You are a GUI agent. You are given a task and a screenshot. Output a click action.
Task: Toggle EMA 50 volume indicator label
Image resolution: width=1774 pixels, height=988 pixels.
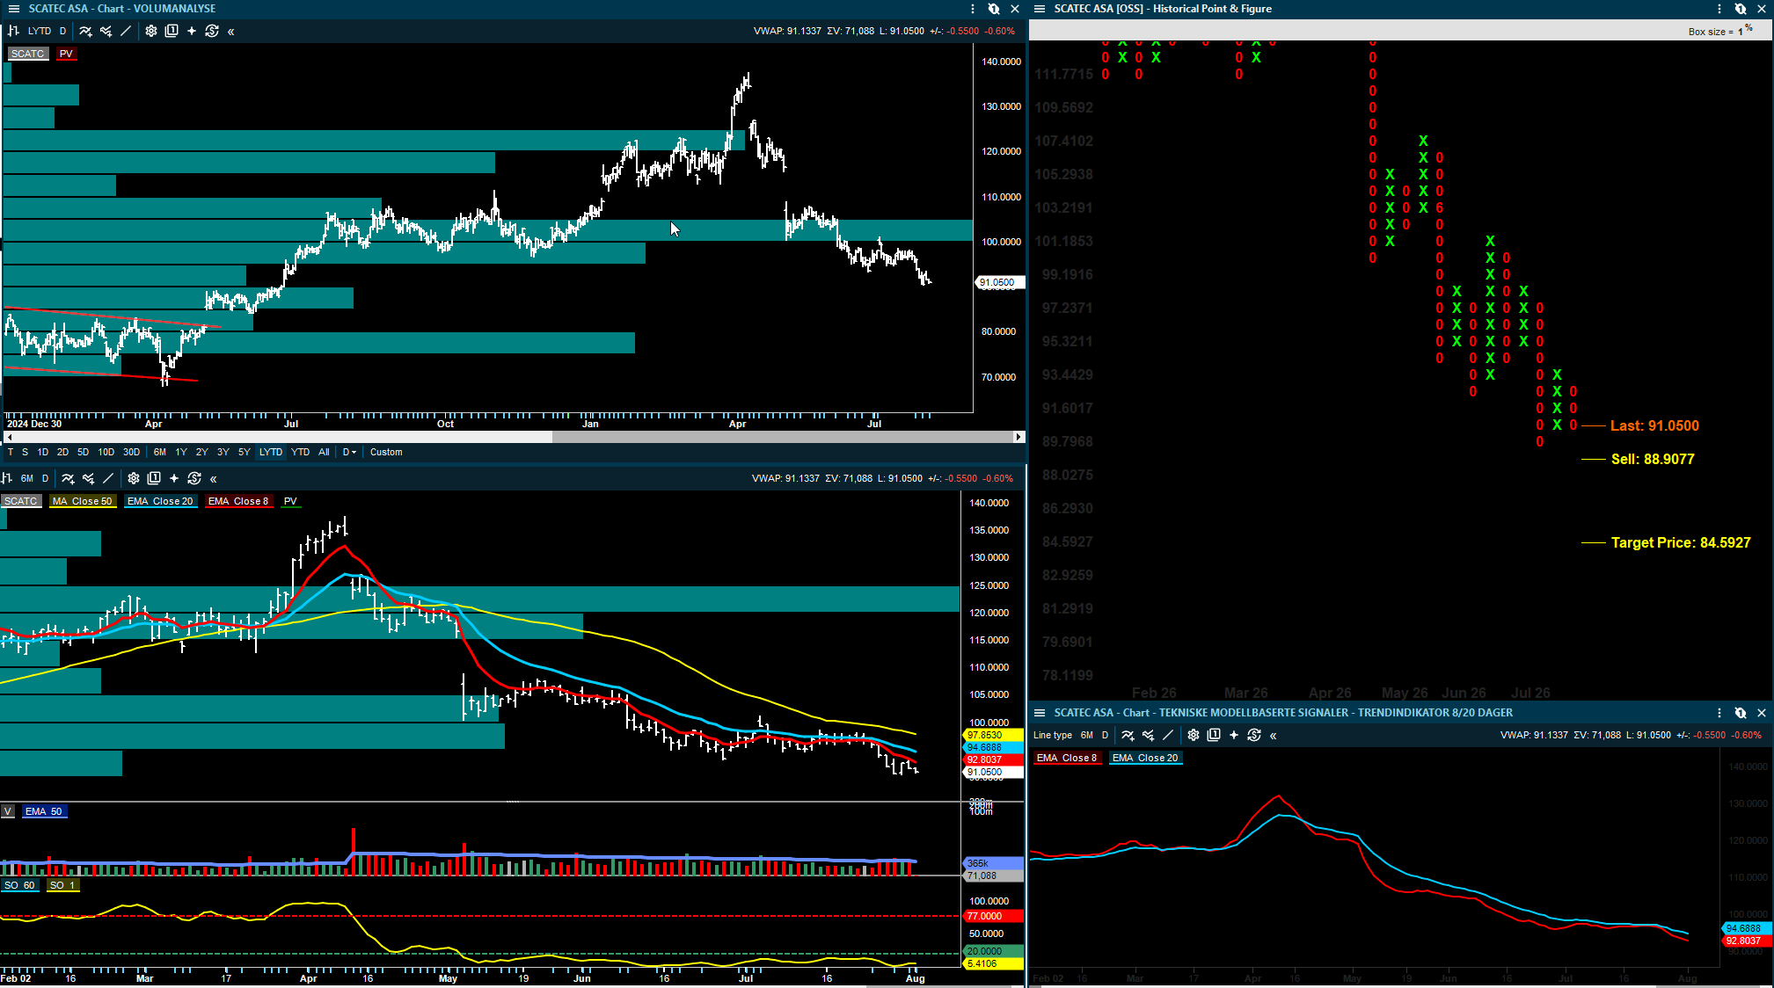[44, 811]
